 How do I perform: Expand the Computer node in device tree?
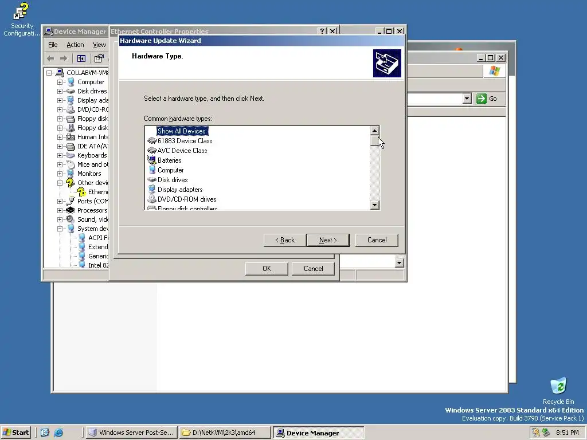60,82
